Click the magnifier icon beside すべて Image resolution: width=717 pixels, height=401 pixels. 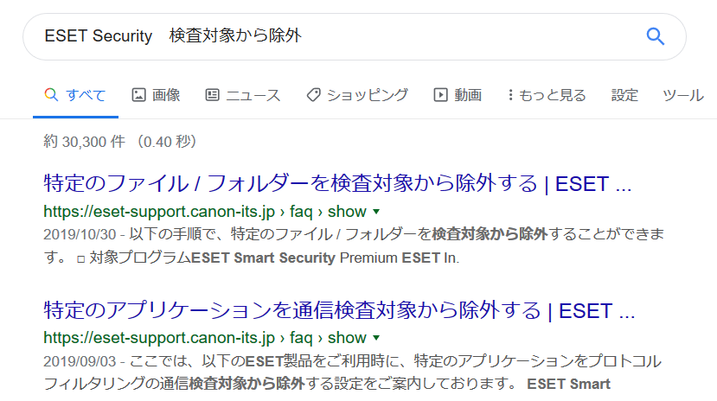tap(51, 95)
